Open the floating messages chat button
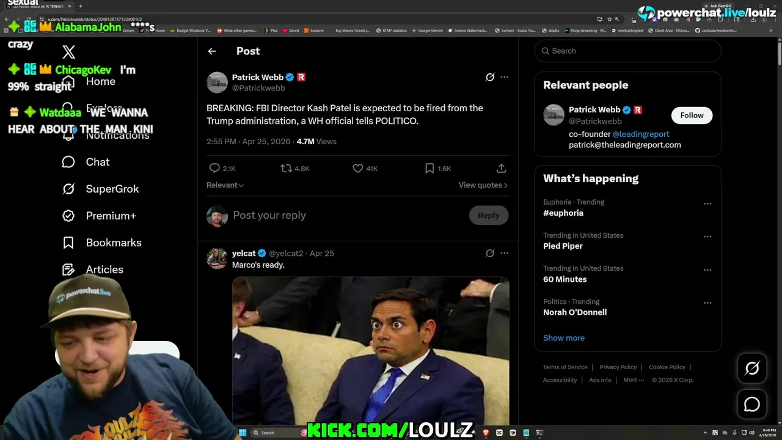Screen dimensions: 782x440 (752, 405)
